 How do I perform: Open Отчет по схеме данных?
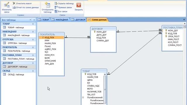click(x=26, y=8)
